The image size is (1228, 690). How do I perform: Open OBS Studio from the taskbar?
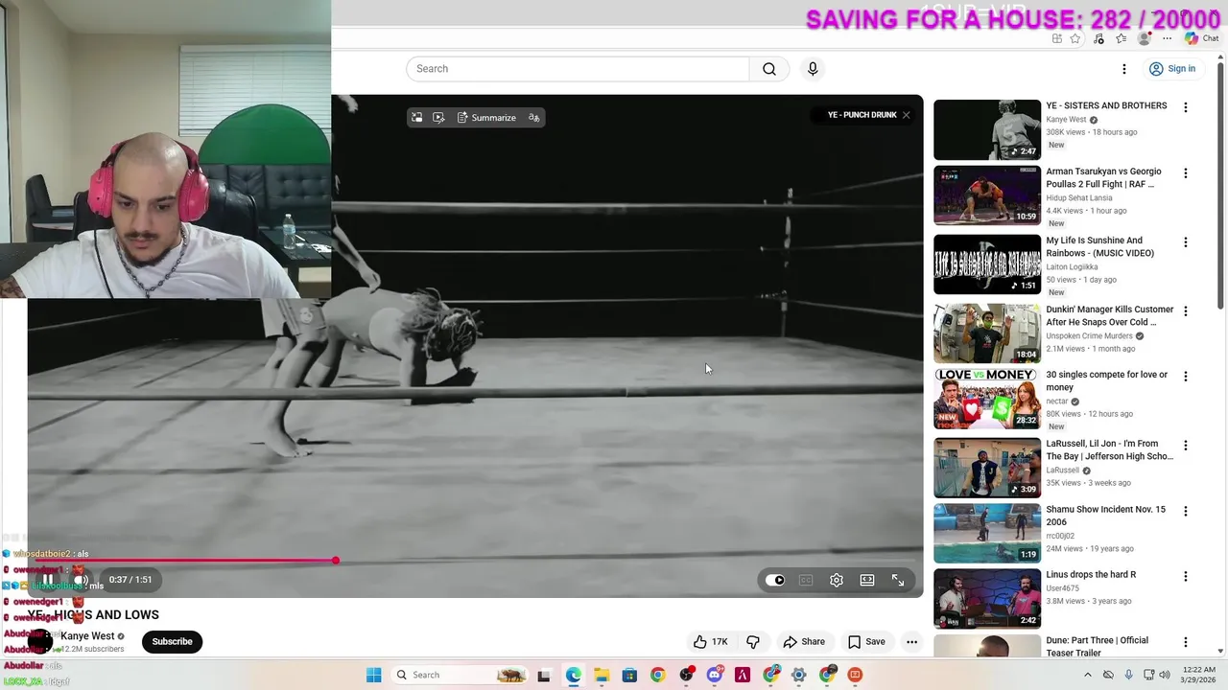tap(686, 675)
